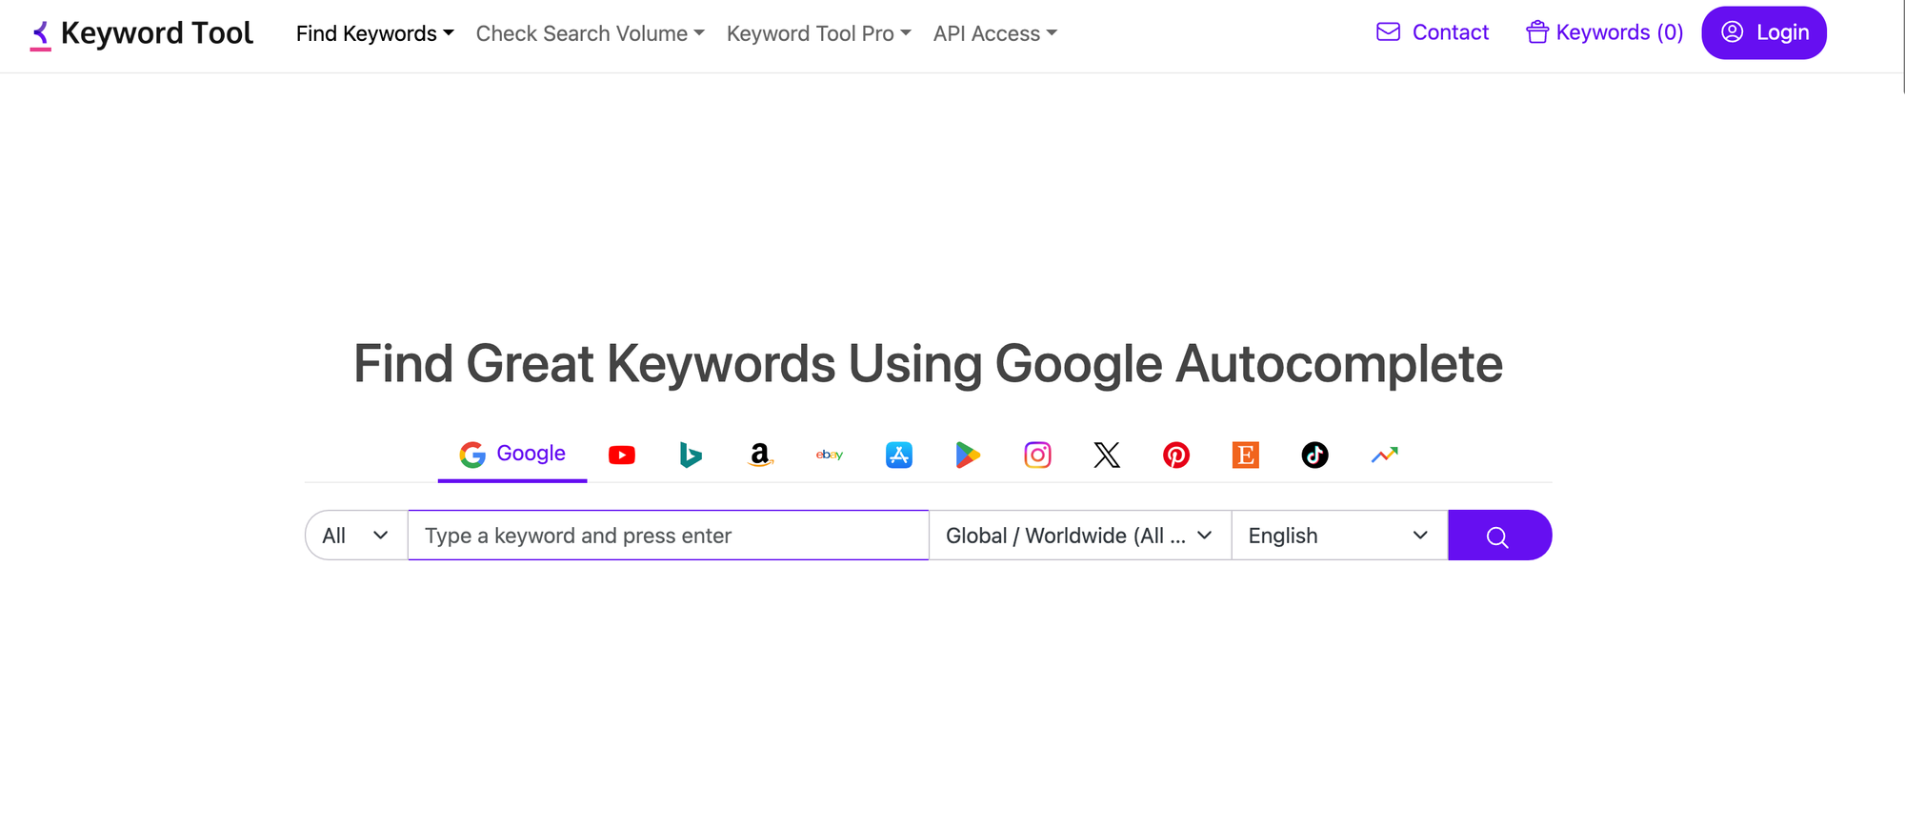Select the Amazon keyword tab
Screen dimensions: 1905x830
pyautogui.click(x=760, y=455)
